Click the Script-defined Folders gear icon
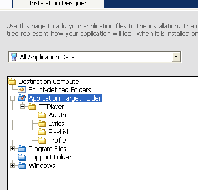This screenshot has height=190, width=198. coord(22,89)
